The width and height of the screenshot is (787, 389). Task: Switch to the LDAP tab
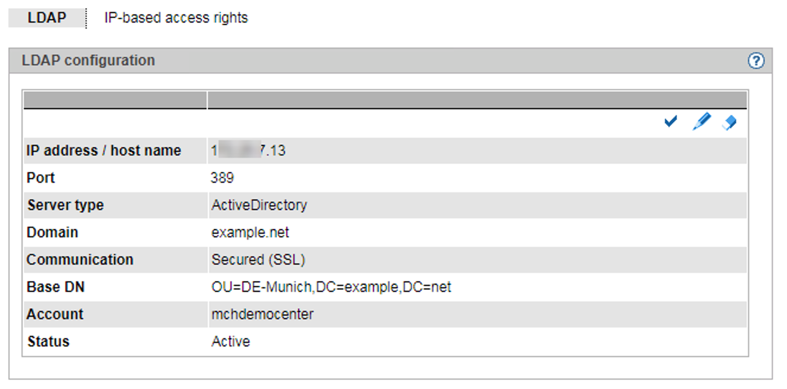pyautogui.click(x=46, y=18)
